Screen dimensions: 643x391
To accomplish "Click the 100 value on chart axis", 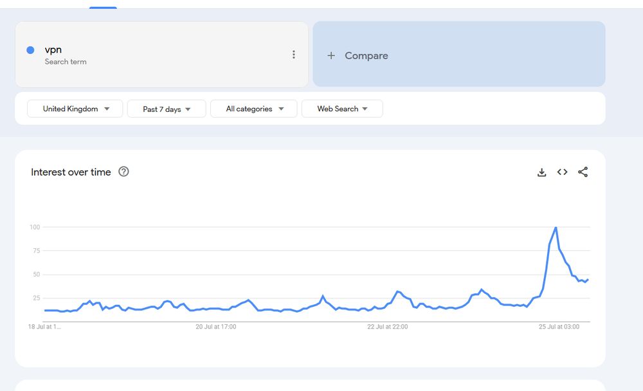I will pyautogui.click(x=35, y=227).
